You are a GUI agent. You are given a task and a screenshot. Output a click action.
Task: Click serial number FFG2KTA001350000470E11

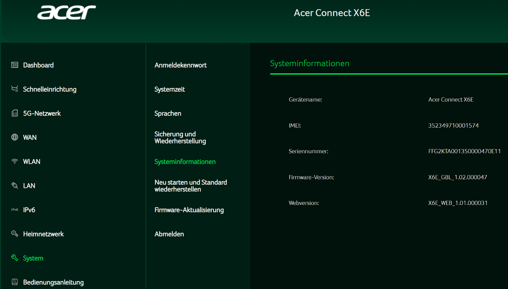click(x=464, y=151)
